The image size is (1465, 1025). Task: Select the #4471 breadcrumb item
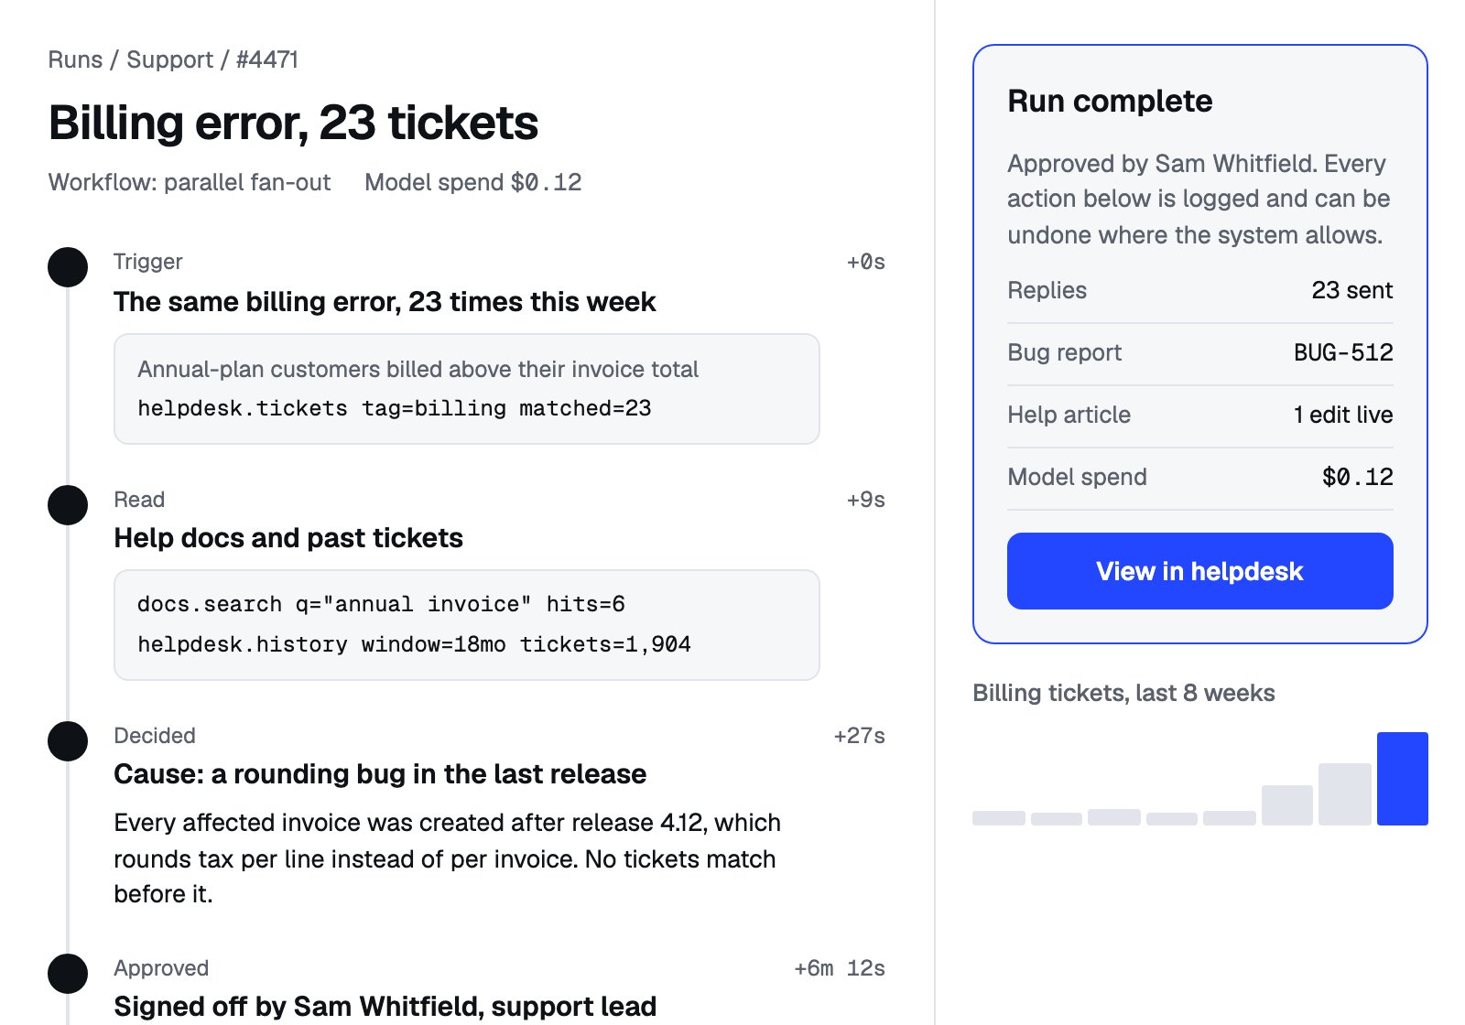point(267,59)
